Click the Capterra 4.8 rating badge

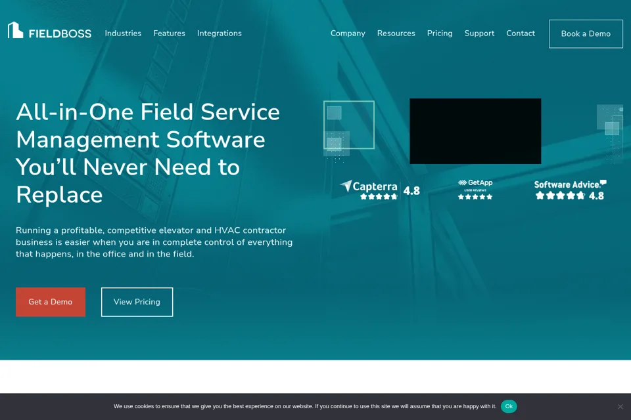coord(380,190)
